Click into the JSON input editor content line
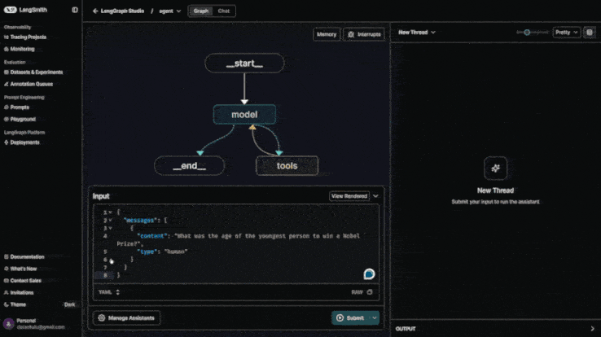The height and width of the screenshot is (337, 601). (238, 240)
